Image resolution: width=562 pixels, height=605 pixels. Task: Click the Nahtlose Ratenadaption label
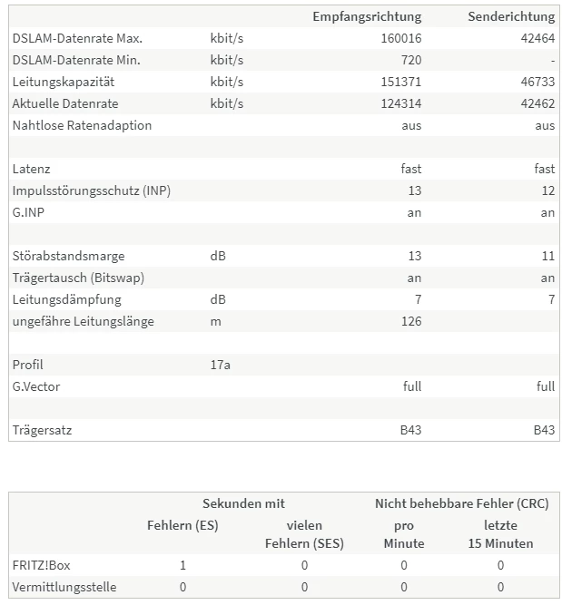coord(83,126)
